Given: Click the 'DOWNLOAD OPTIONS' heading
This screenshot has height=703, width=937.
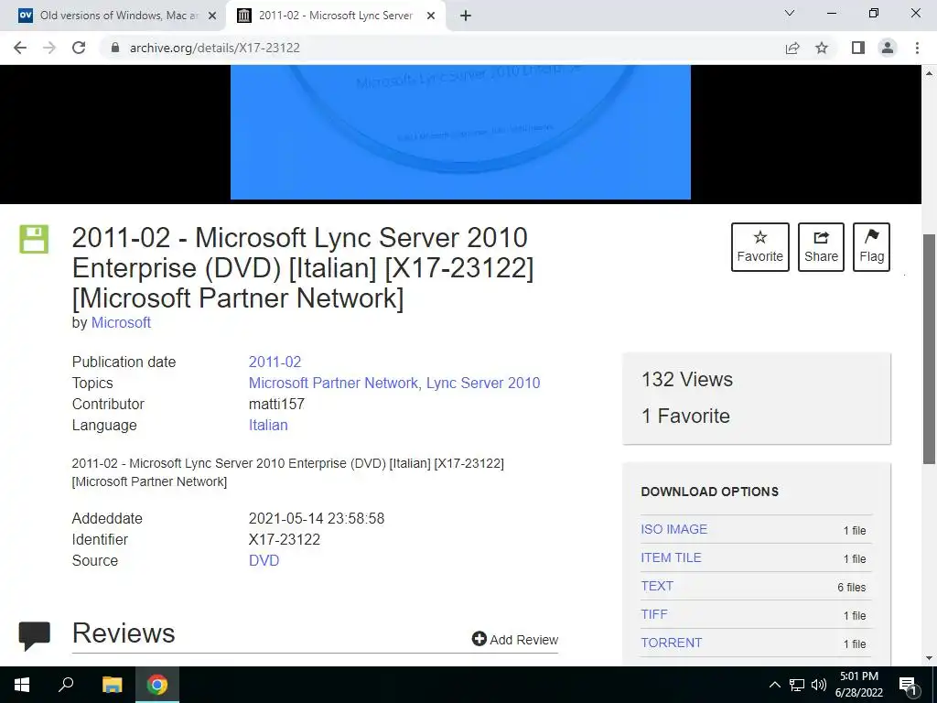Looking at the screenshot, I should pyautogui.click(x=710, y=492).
